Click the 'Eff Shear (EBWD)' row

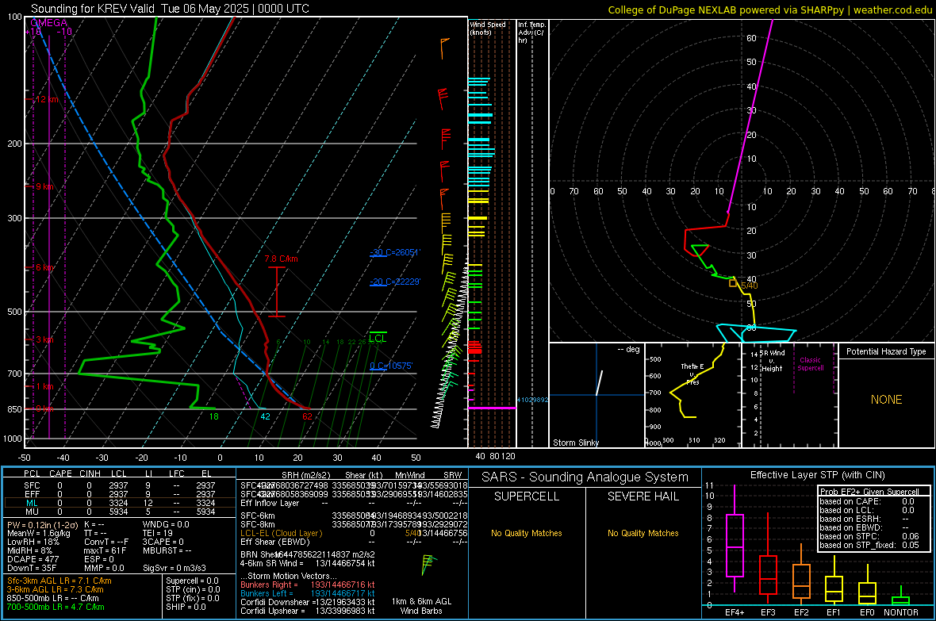354,542
